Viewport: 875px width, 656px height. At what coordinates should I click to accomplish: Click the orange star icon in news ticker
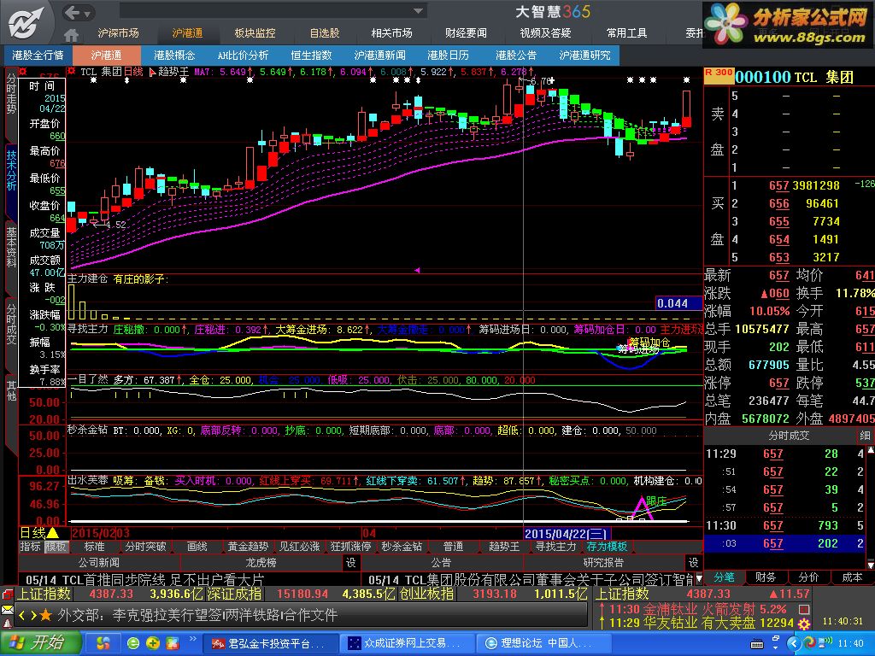tap(46, 615)
